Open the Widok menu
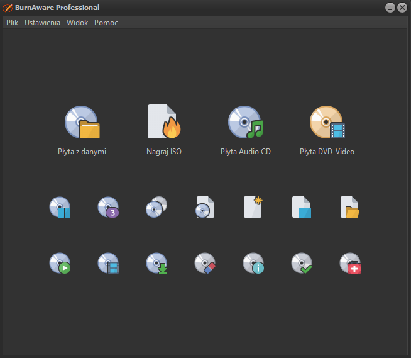The image size is (411, 358). point(77,23)
